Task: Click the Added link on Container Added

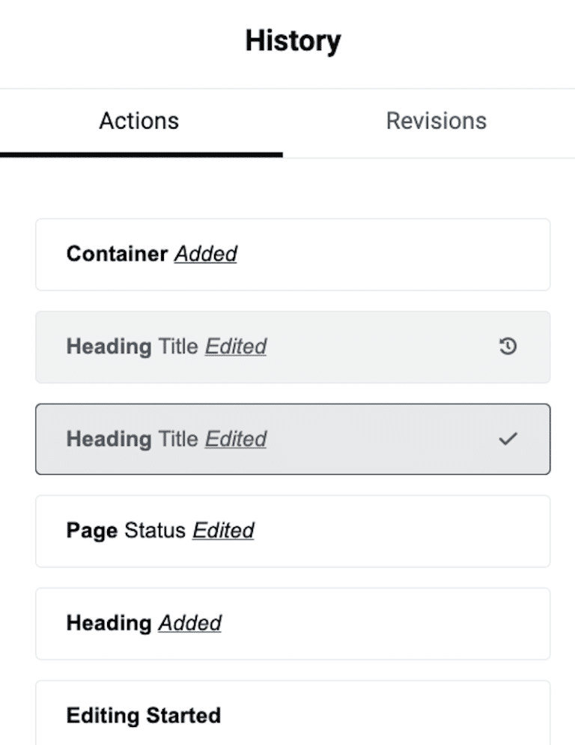Action: click(206, 254)
